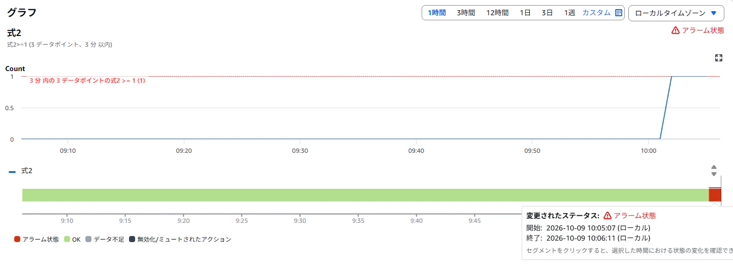Click the 無効化/ミュートされたアクション legend item
The image size is (733, 269).
(180, 239)
